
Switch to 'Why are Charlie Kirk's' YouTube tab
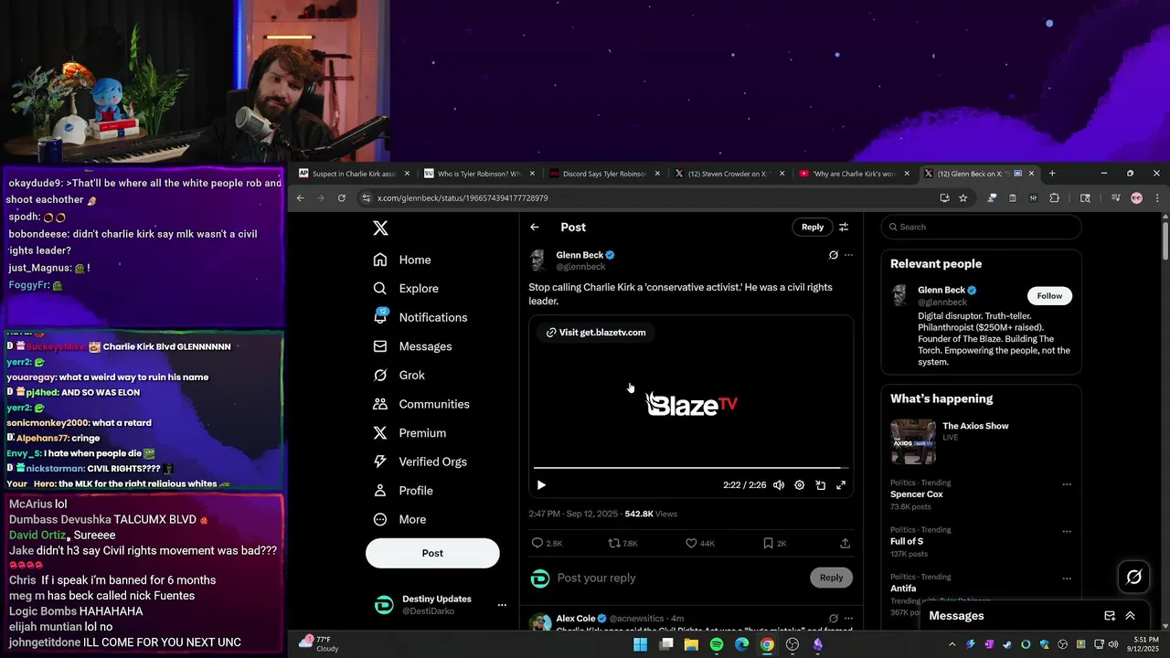854,174
